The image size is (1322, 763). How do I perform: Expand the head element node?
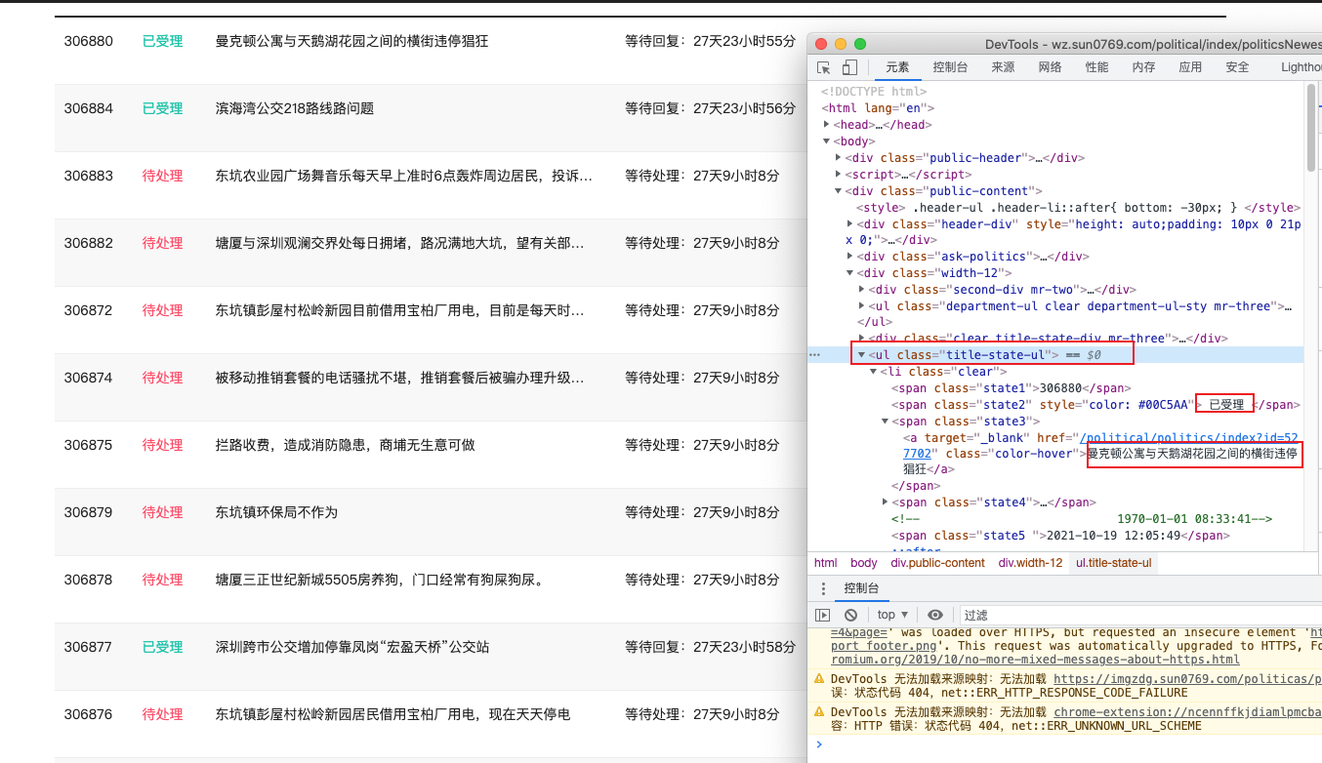[827, 125]
